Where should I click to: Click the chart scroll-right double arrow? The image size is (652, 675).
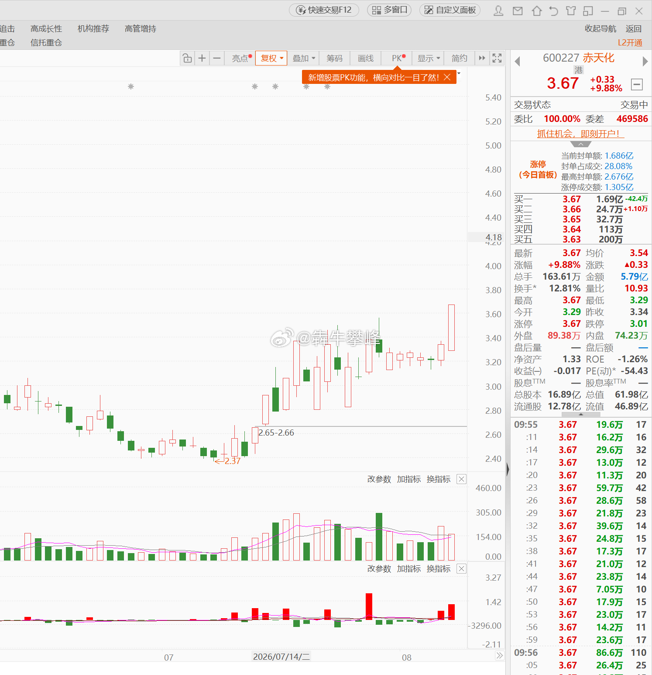tap(500, 655)
